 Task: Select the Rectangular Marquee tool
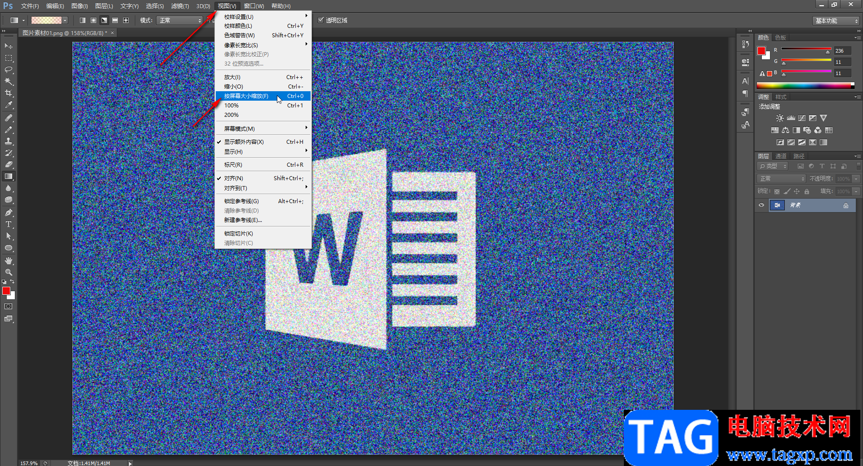pos(9,58)
